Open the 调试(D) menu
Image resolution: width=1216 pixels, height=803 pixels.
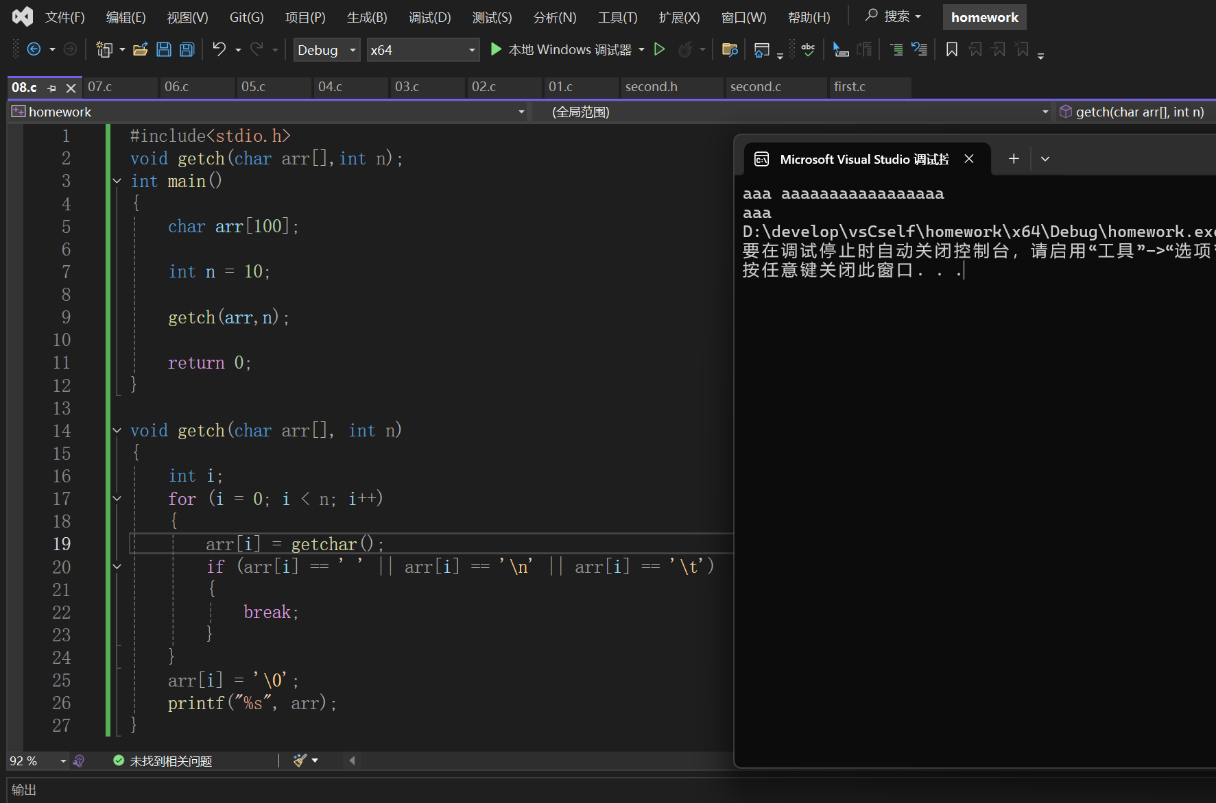[x=429, y=17]
